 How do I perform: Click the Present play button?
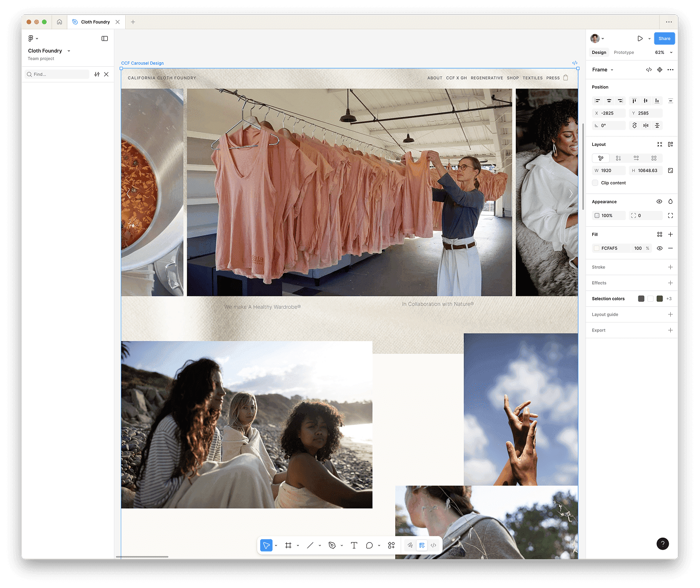(x=640, y=38)
